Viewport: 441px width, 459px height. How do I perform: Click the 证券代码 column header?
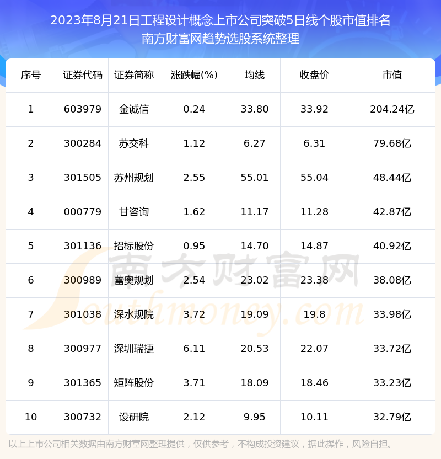(x=83, y=75)
